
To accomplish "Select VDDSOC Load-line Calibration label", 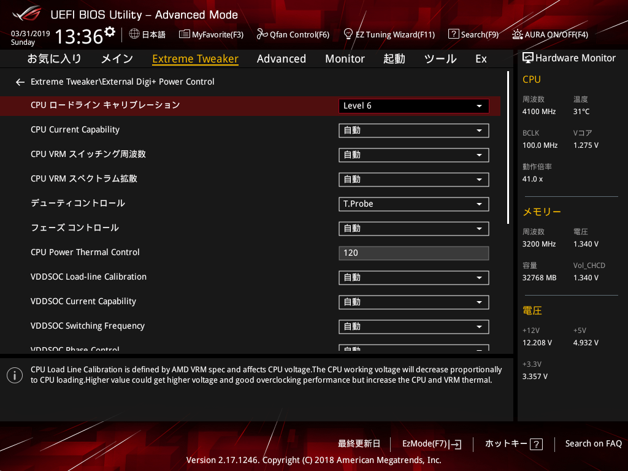I will coord(88,277).
